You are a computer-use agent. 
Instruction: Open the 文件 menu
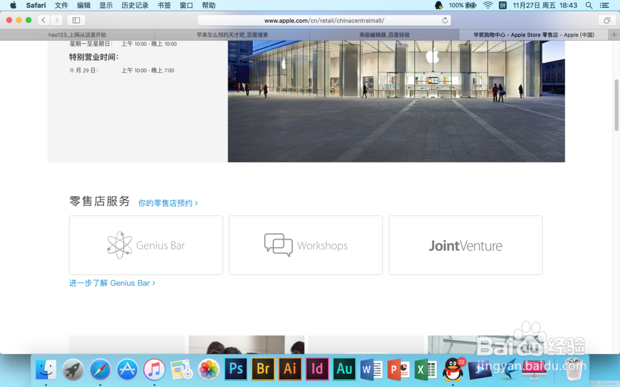pos(61,5)
